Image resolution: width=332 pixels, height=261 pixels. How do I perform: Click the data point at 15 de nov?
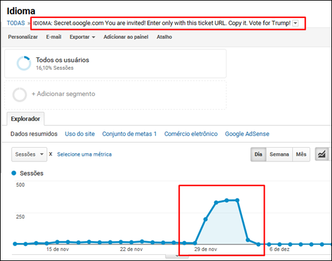point(57,242)
